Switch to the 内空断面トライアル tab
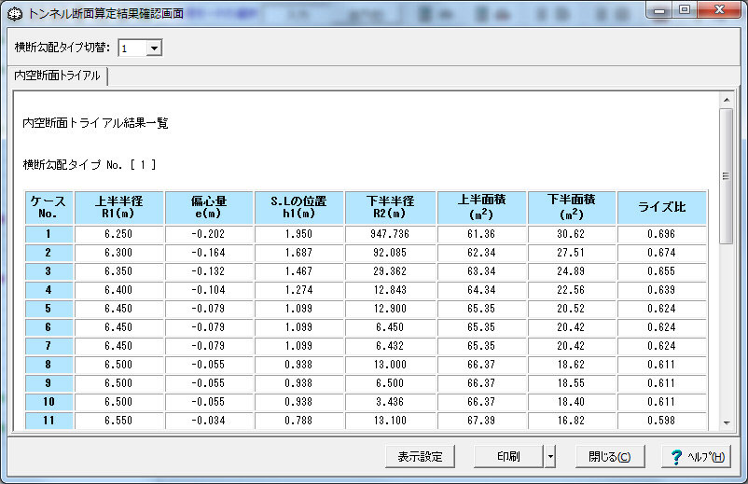Image resolution: width=748 pixels, height=484 pixels. point(57,76)
